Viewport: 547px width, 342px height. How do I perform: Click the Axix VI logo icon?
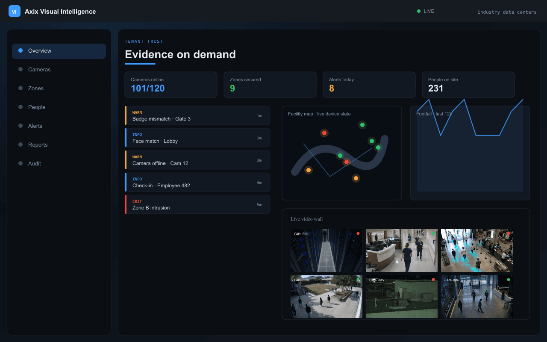click(15, 11)
